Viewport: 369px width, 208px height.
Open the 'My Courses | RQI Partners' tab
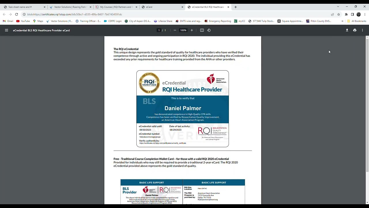(x=116, y=7)
